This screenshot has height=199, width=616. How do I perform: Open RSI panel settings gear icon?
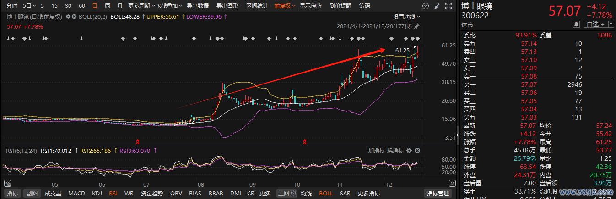click(409, 150)
